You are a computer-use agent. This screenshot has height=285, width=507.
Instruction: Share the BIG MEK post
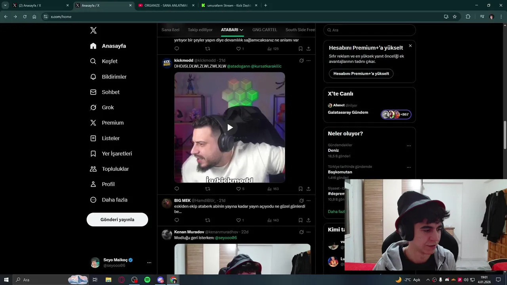pyautogui.click(x=308, y=220)
